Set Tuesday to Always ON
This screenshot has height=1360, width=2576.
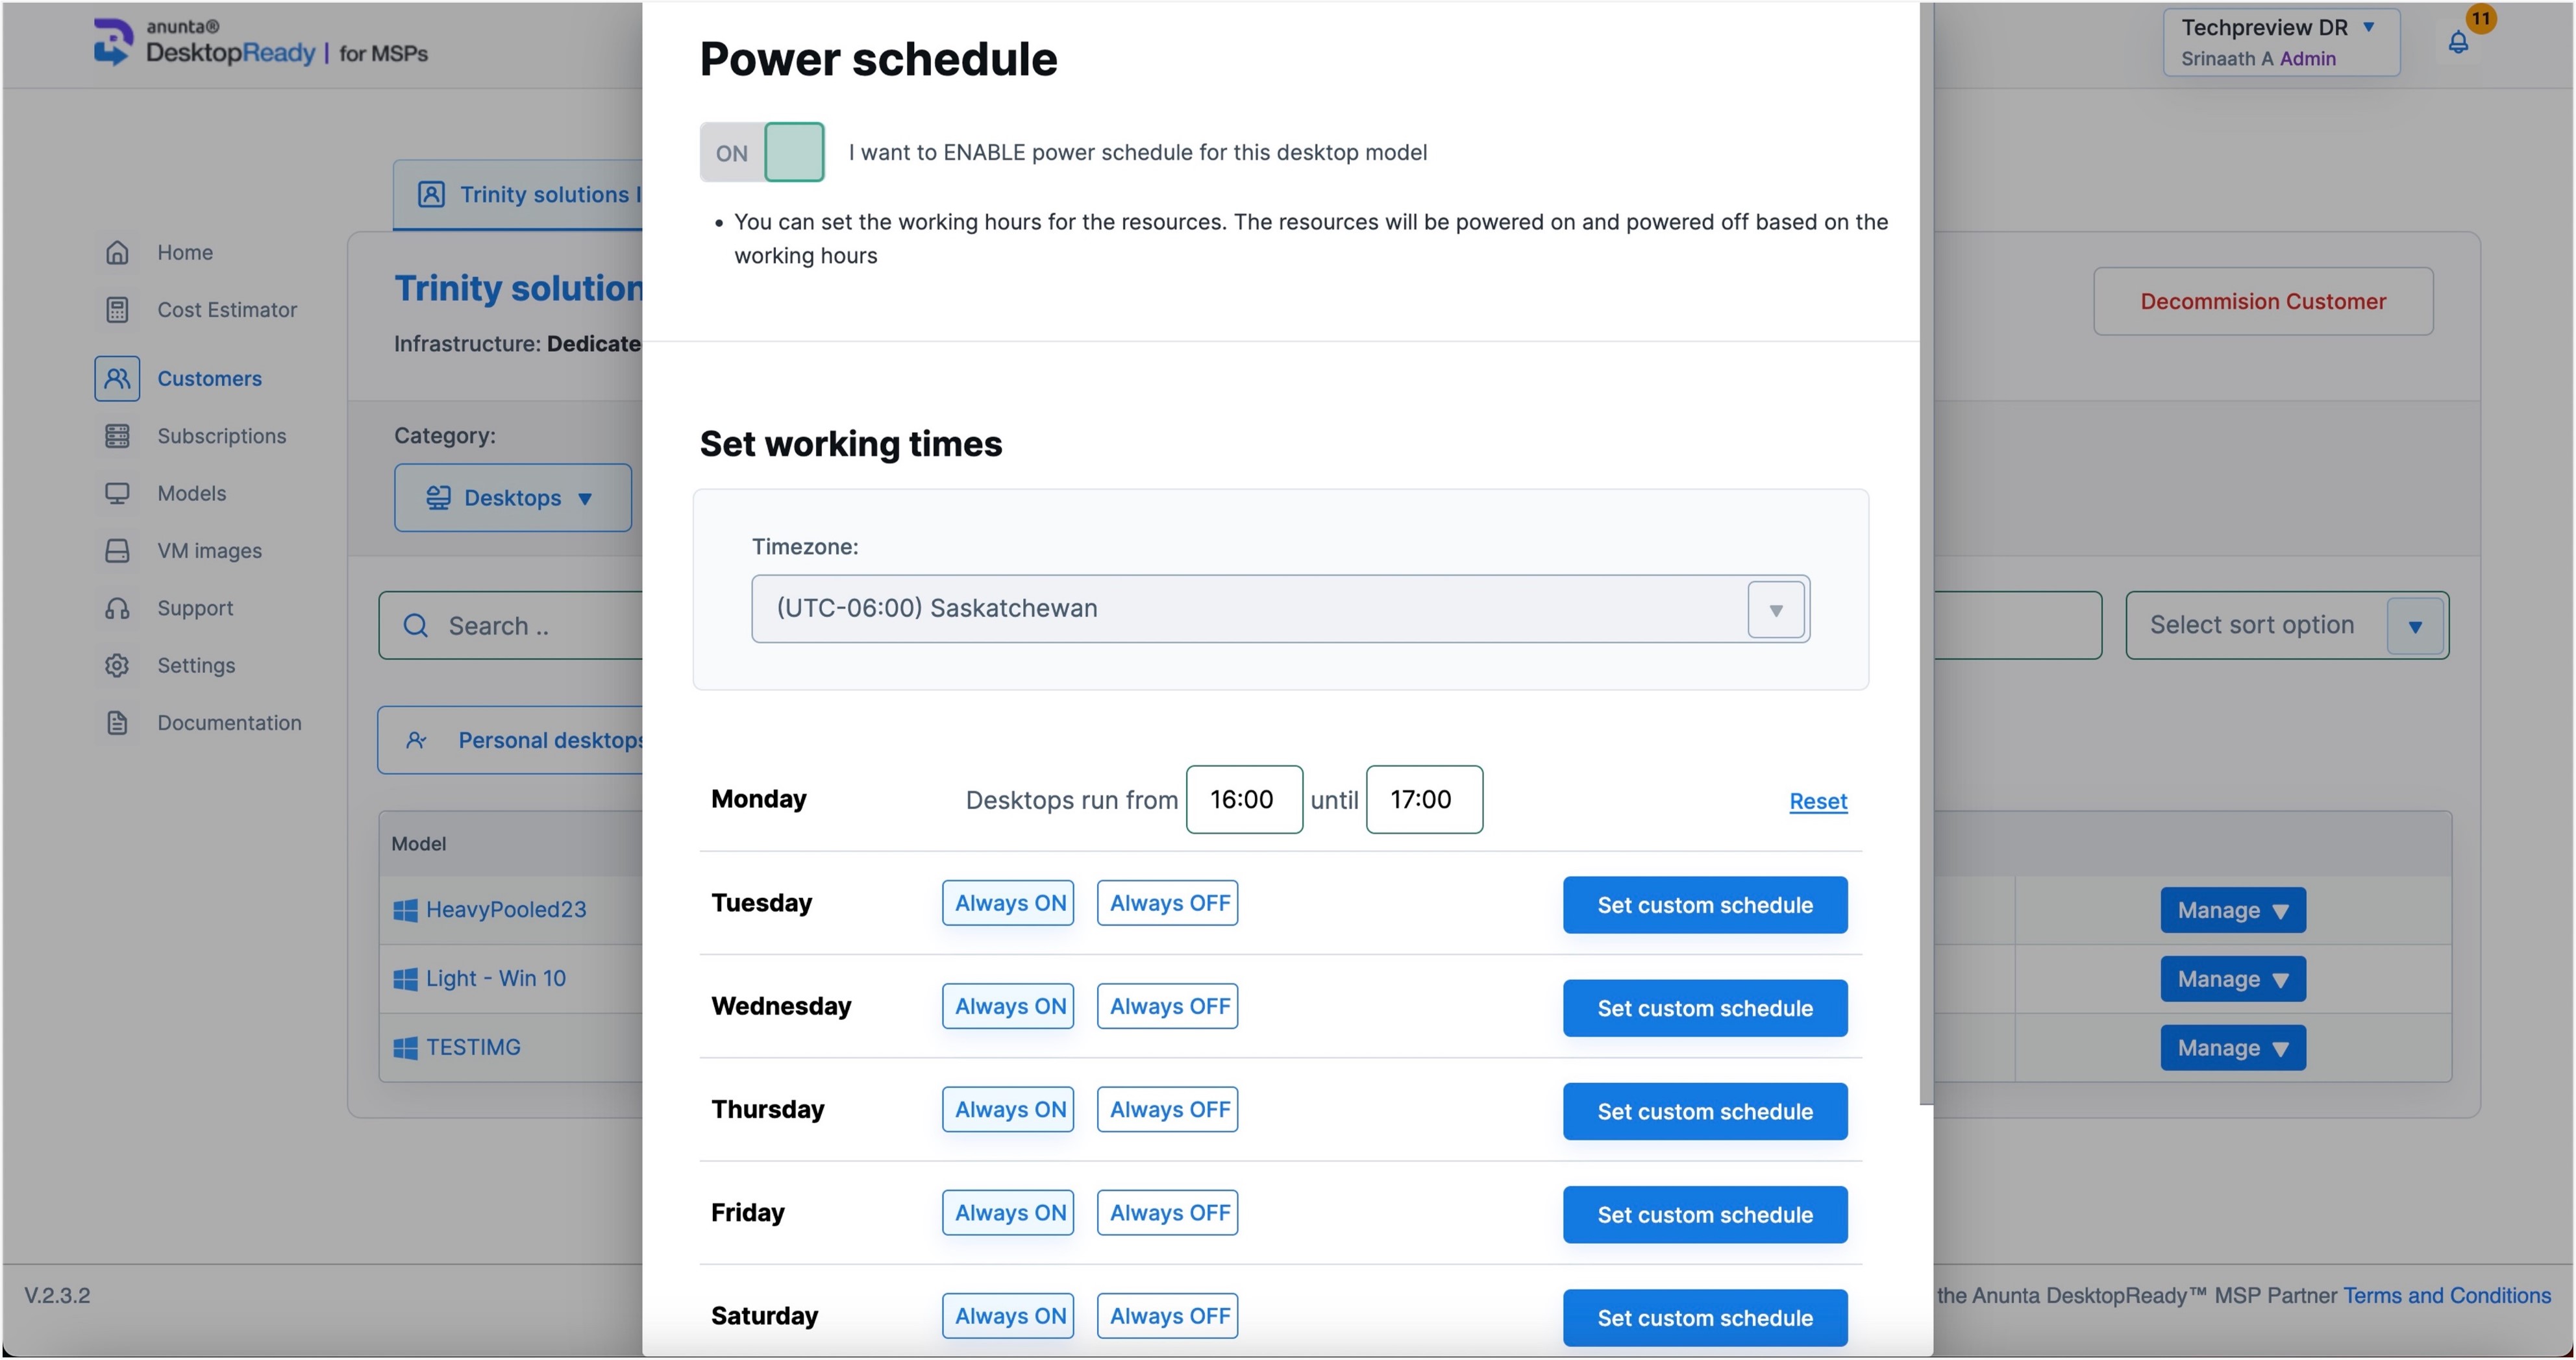1008,903
